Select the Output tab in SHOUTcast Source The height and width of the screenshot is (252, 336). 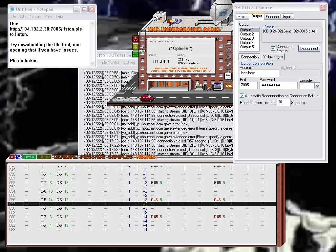pos(257,16)
